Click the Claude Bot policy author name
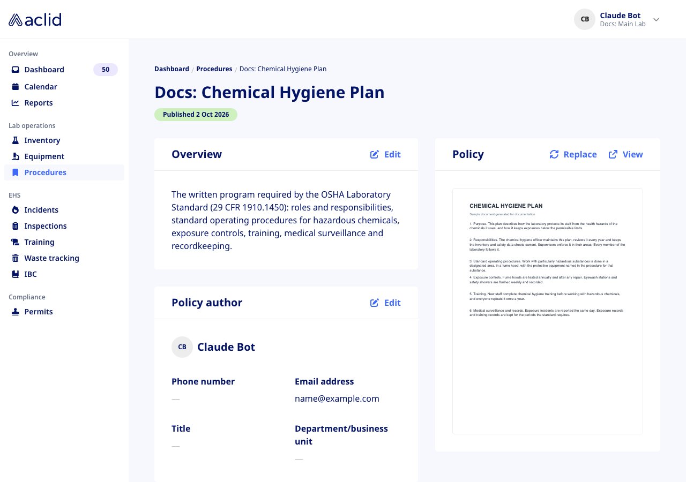The image size is (686, 482). 226,347
